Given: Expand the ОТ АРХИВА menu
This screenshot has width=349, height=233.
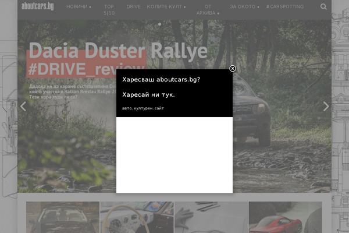Looking at the screenshot, I should (208, 10).
